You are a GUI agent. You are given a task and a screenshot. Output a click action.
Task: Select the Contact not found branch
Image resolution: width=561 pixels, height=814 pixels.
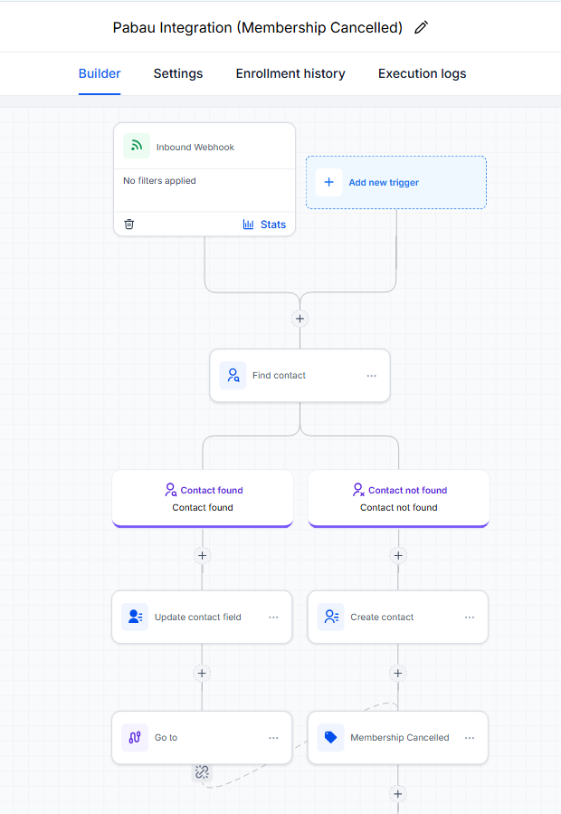(398, 498)
